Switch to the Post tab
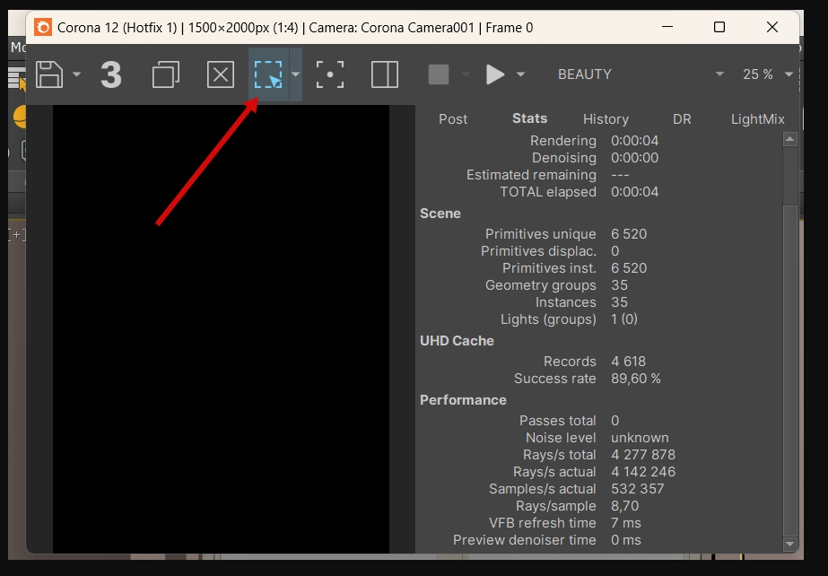Screen dimensions: 828x576 tap(452, 119)
